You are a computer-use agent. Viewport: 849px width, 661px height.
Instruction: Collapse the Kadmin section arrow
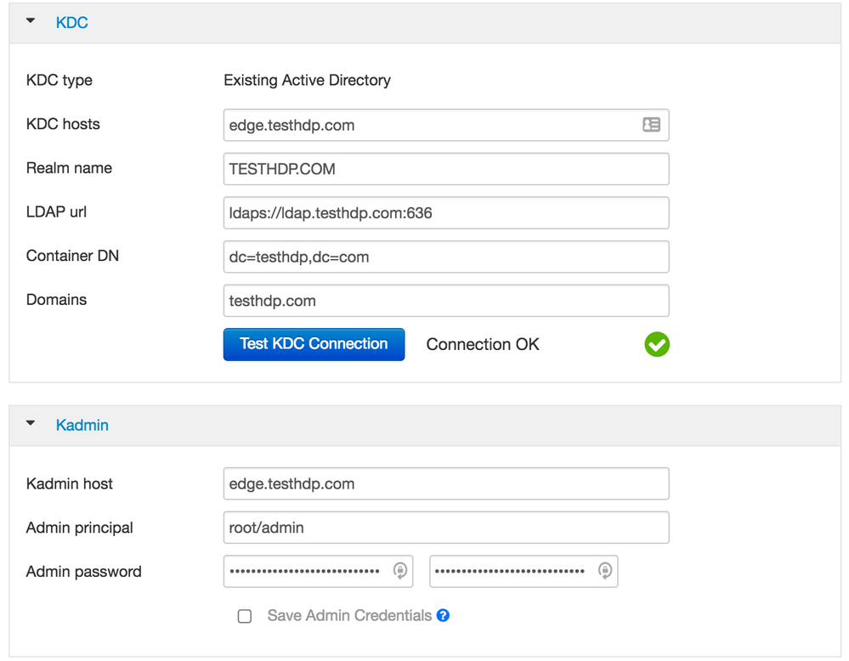tap(31, 423)
